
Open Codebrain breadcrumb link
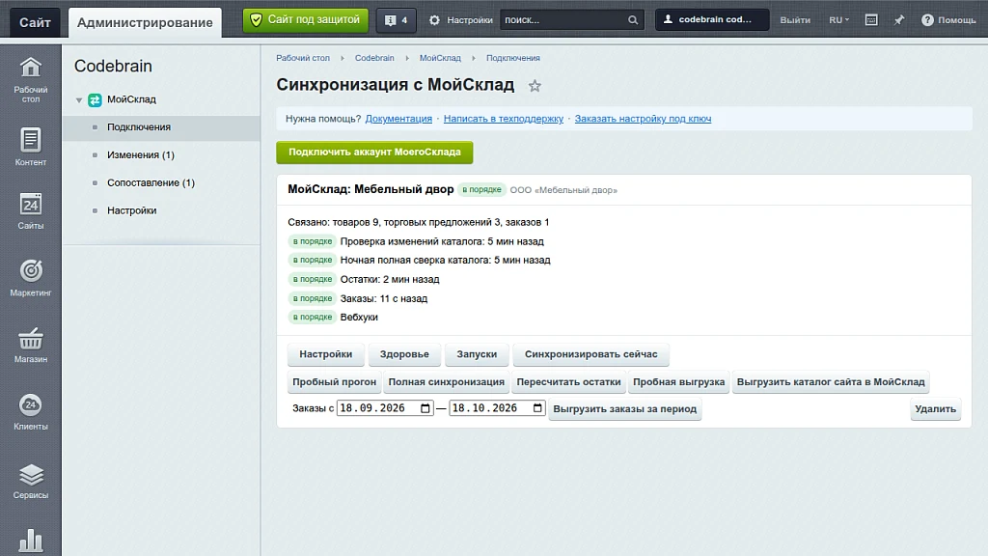(x=374, y=58)
